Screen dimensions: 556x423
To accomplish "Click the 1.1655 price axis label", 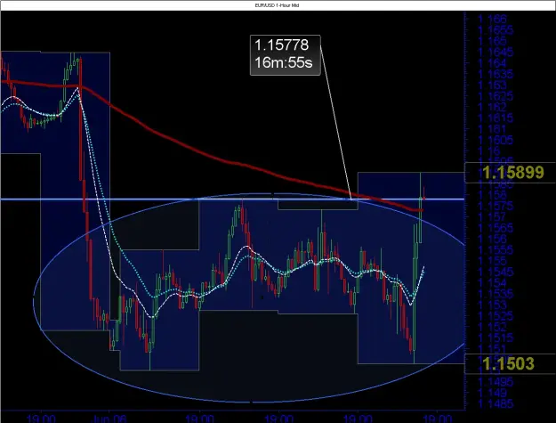I will 496,29.
